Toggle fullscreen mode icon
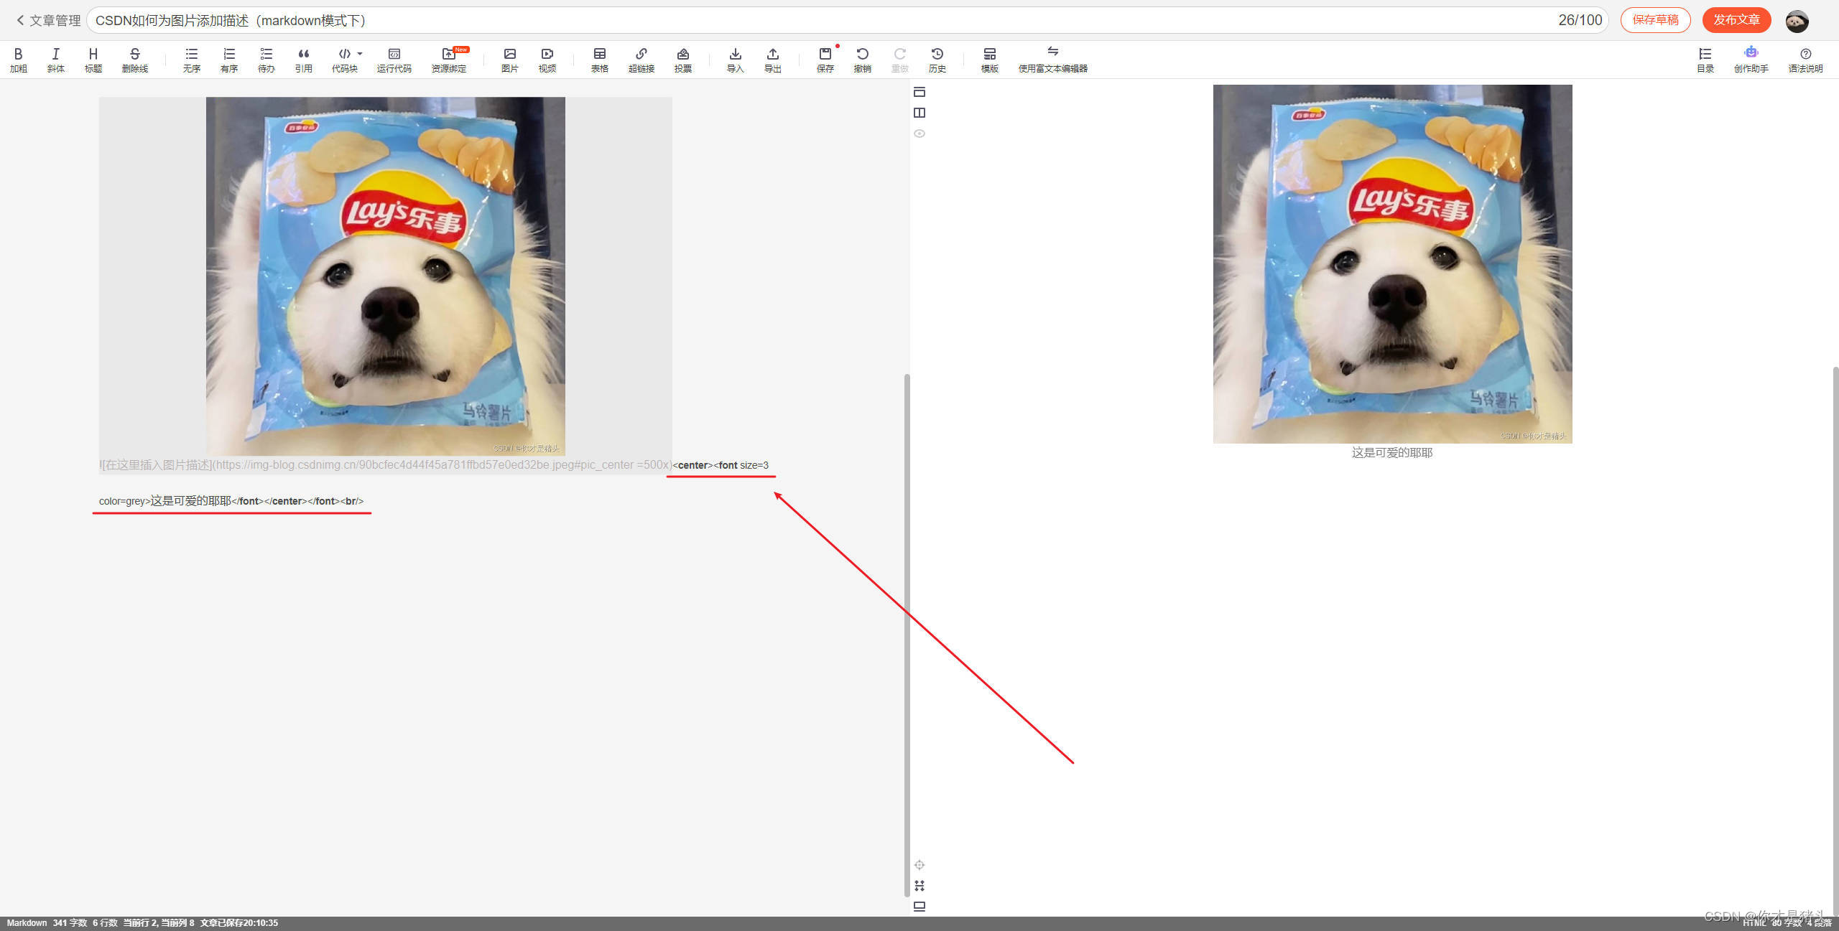Image resolution: width=1839 pixels, height=931 pixels. (919, 886)
